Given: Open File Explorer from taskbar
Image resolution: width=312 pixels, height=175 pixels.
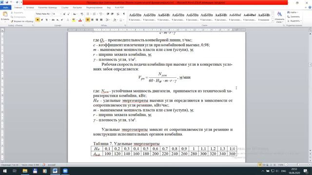Looking at the screenshot, I should [25, 171].
